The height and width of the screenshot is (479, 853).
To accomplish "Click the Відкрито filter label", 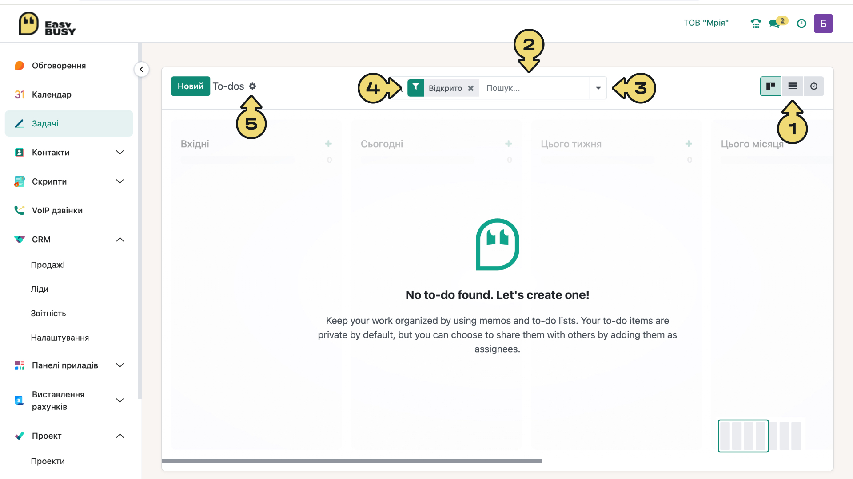I will (445, 88).
